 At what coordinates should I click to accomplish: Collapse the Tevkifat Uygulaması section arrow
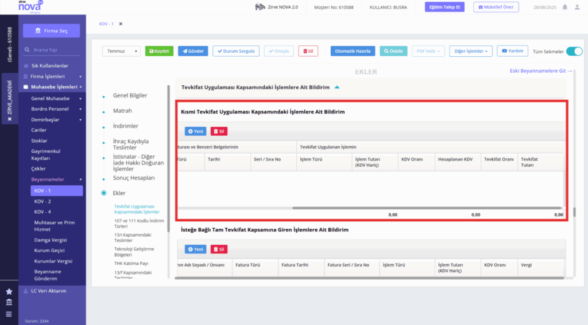[336, 87]
